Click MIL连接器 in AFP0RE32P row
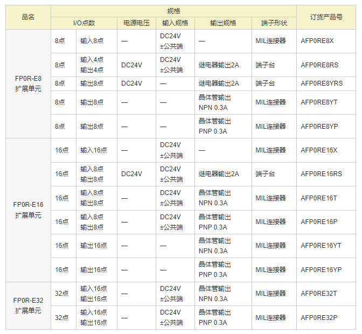362x334 pixels. (271, 318)
